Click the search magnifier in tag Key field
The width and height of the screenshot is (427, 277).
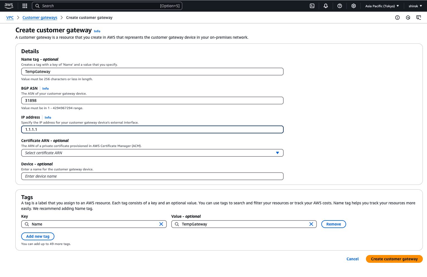[27, 224]
